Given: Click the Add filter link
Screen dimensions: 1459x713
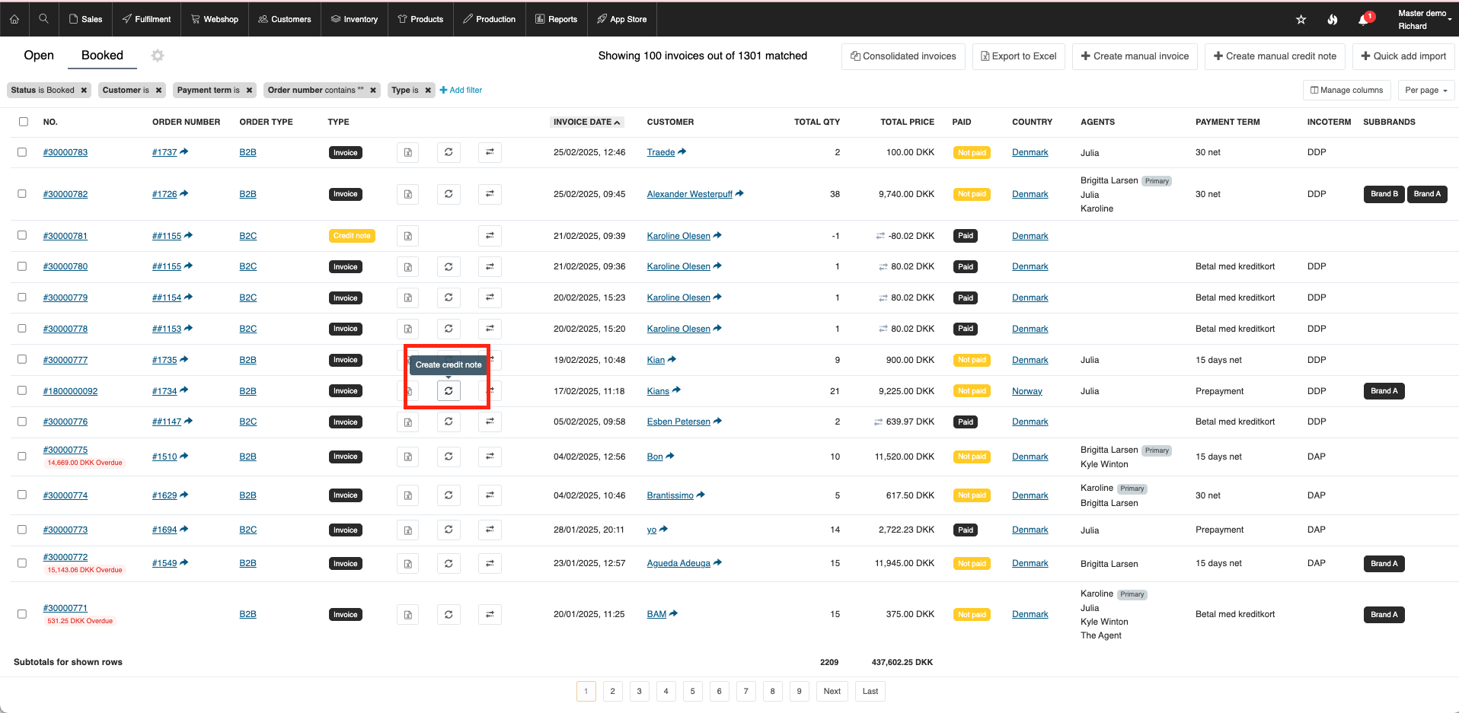Looking at the screenshot, I should click(461, 90).
